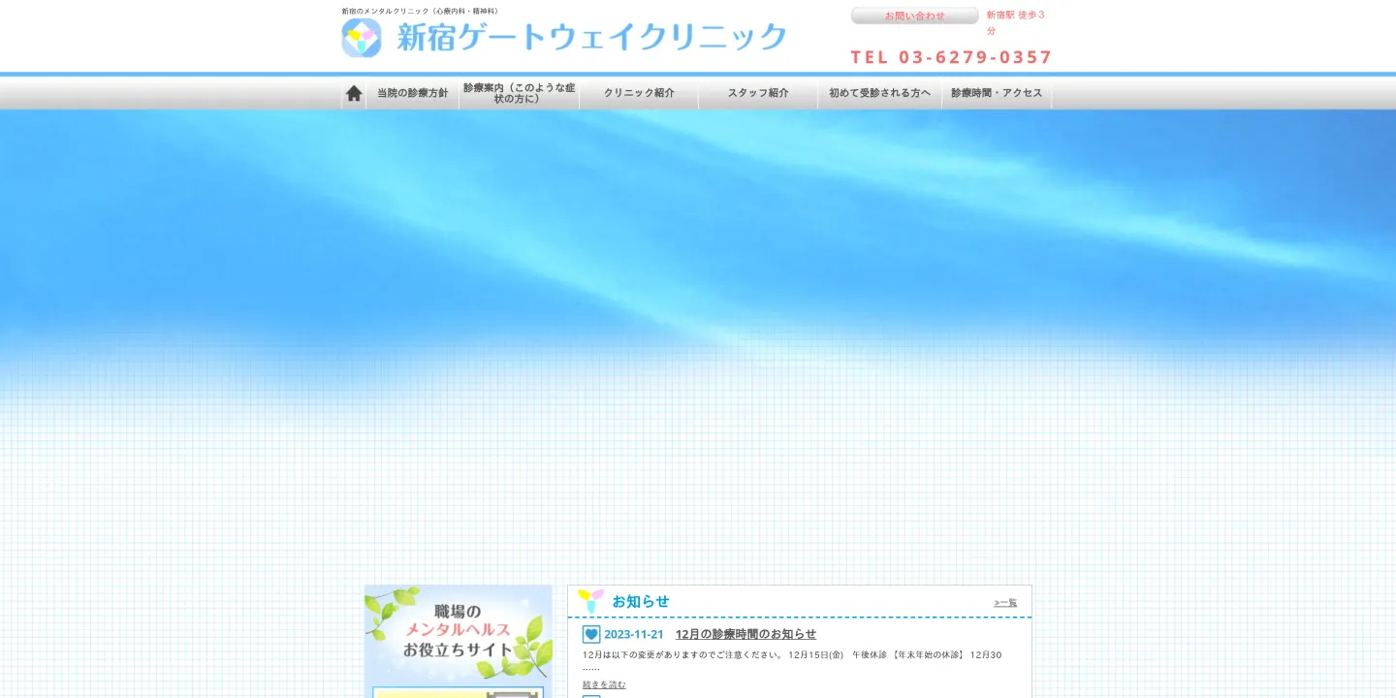
Task: Open the 12月の診療時間のお知らせ article
Action: pos(746,634)
